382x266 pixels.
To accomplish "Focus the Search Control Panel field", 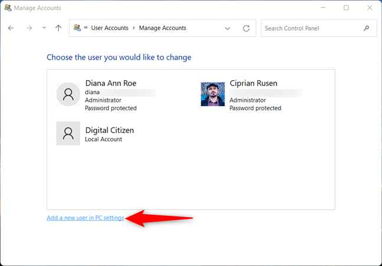I will 311,28.
